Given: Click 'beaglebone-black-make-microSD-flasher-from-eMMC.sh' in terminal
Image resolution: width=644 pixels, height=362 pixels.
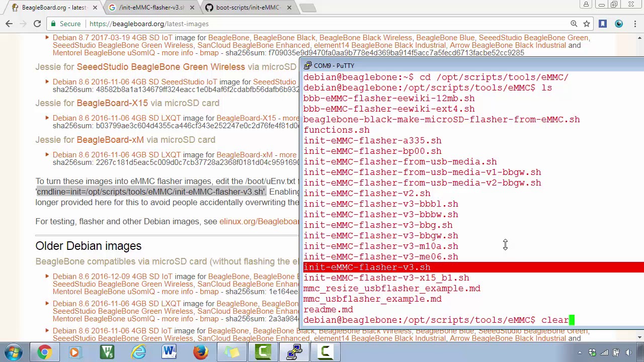Looking at the screenshot, I should tap(442, 120).
